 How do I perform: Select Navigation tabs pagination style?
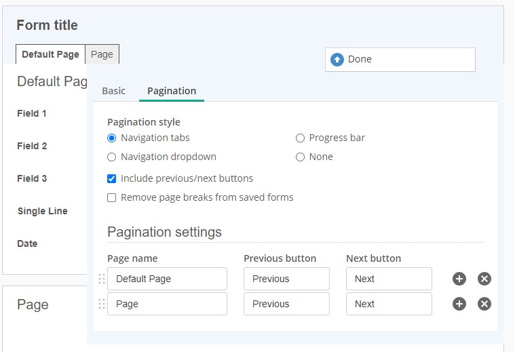tap(112, 138)
